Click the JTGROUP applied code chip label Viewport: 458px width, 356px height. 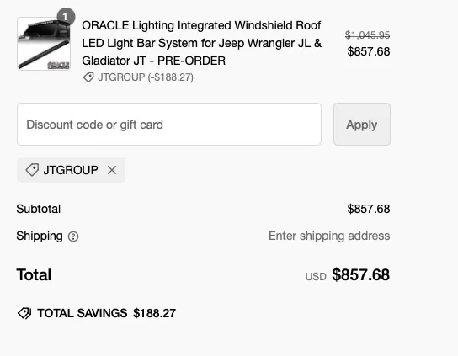[71, 170]
